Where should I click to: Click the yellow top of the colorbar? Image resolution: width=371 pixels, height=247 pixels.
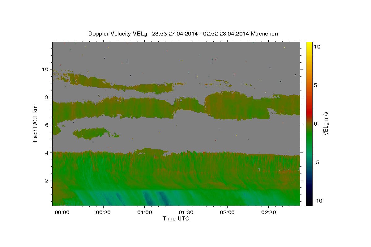click(x=309, y=44)
